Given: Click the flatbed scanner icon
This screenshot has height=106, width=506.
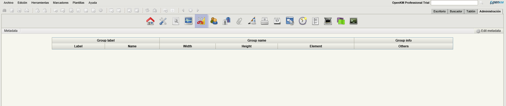Looking at the screenshot, I should tap(328, 21).
